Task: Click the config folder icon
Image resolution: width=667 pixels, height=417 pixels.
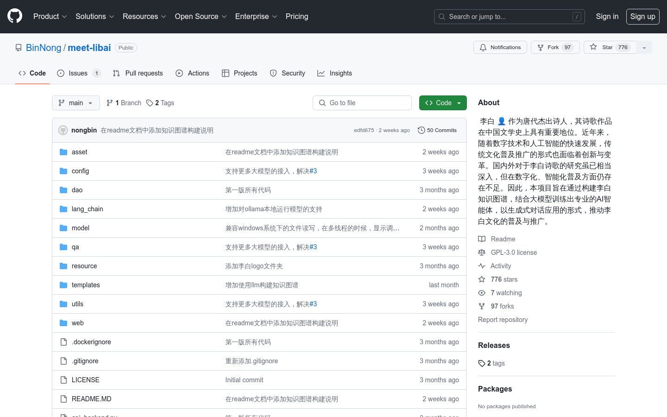Action: 63,171
